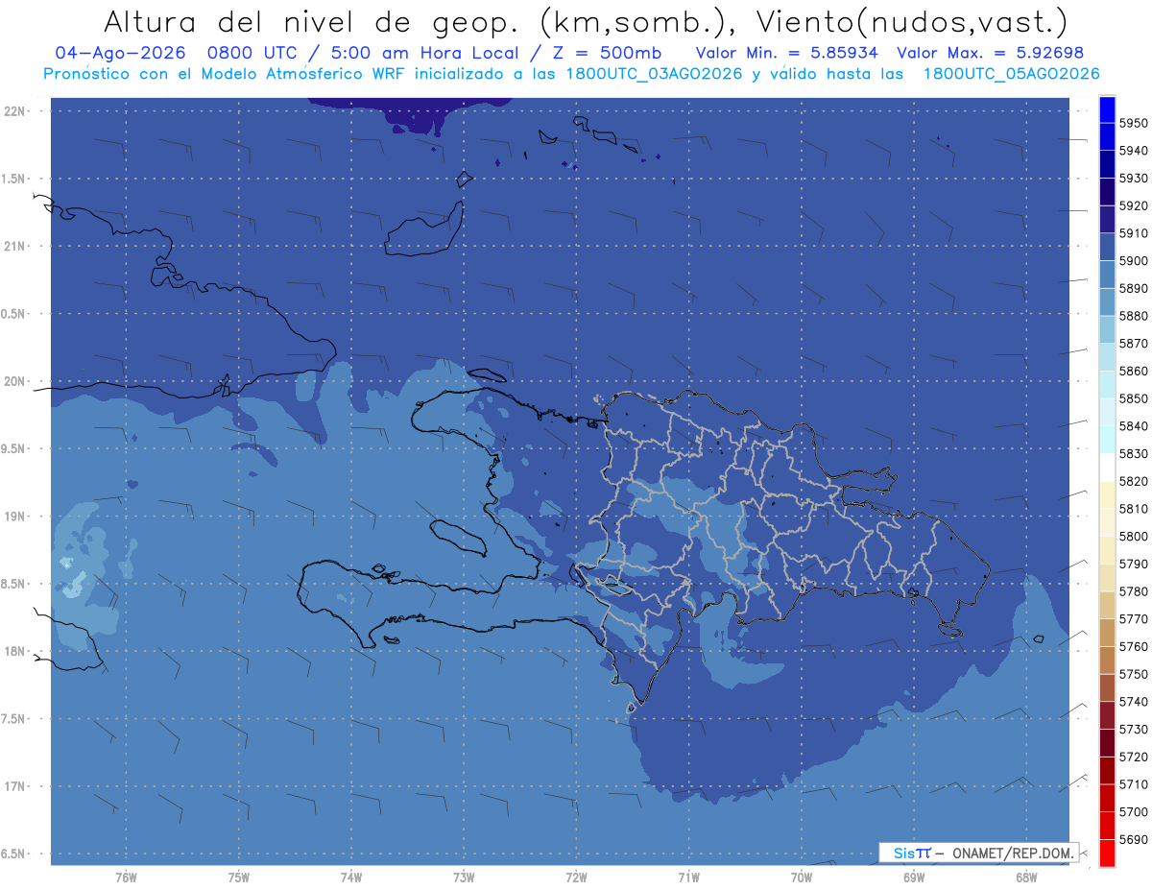Pick the legend swatch between 5900 and 5890
The width and height of the screenshot is (1152, 890).
coord(1107,276)
